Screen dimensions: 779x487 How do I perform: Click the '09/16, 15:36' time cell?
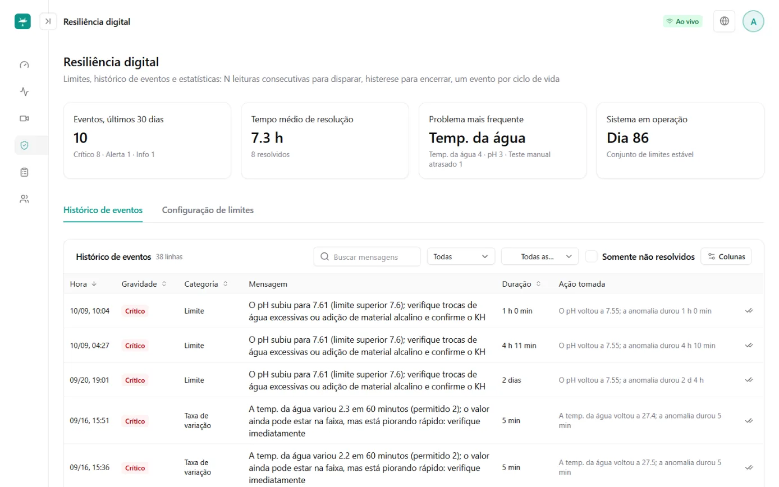pyautogui.click(x=89, y=467)
